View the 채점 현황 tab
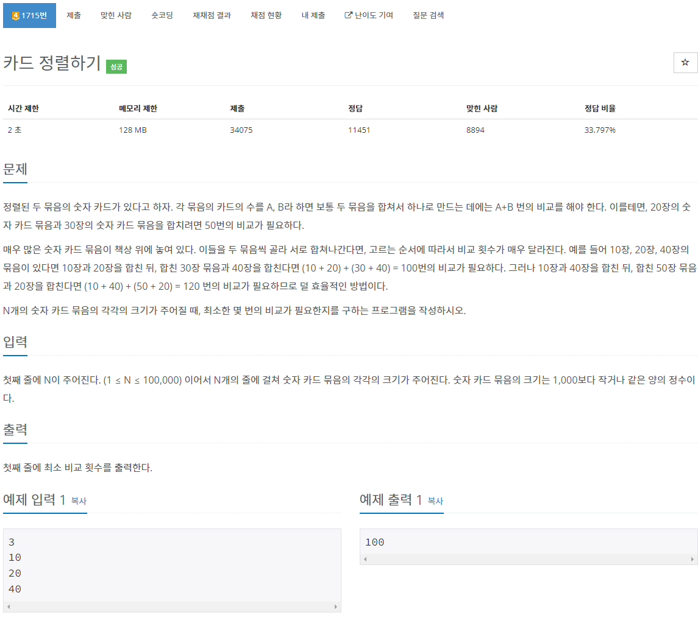 coord(266,16)
